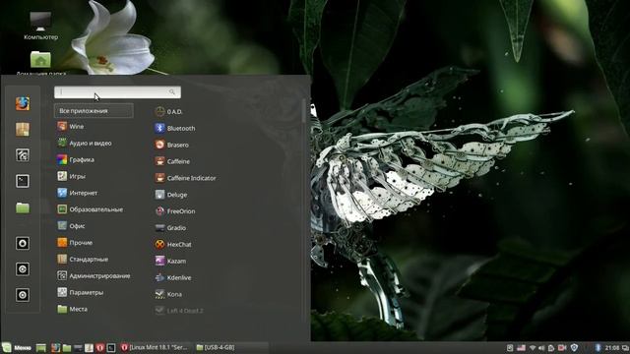This screenshot has width=630, height=354.
Task: Click the Меню button on the panel
Action: tap(17, 347)
